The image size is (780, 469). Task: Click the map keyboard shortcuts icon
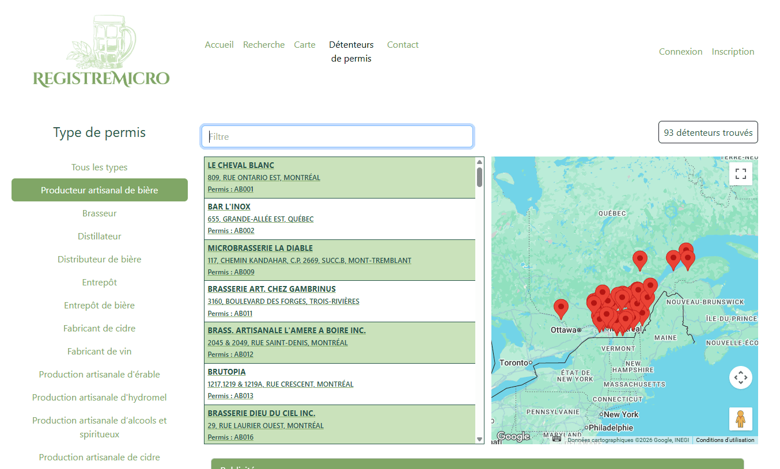coord(556,439)
